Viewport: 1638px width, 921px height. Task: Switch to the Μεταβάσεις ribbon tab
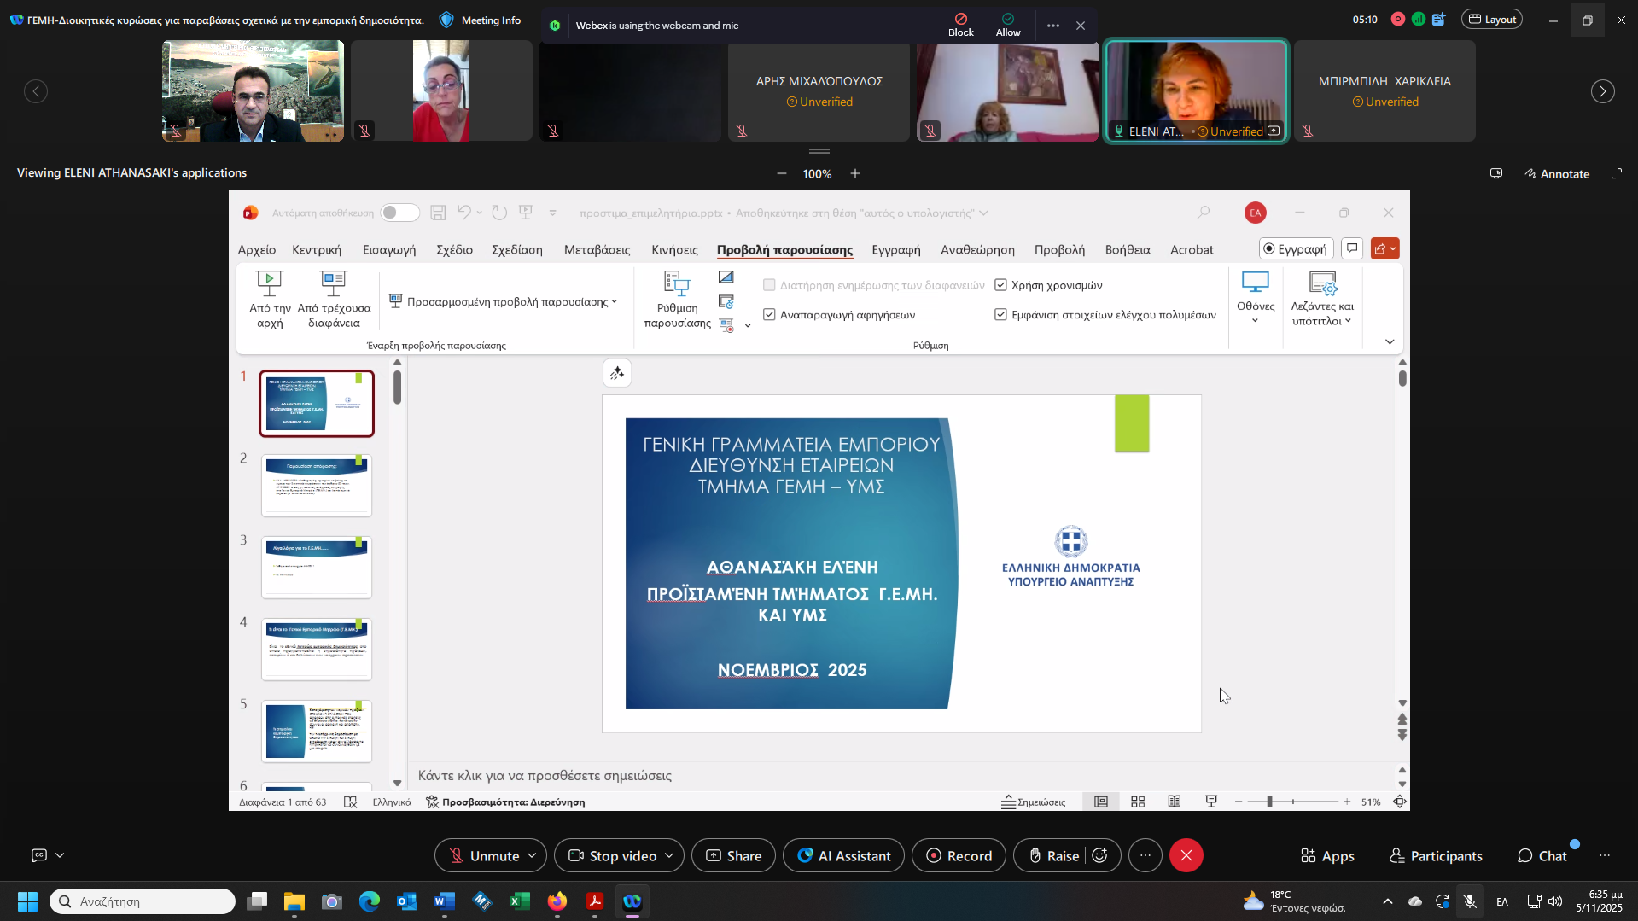(x=597, y=249)
